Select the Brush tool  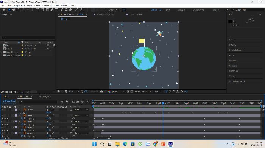62,10
